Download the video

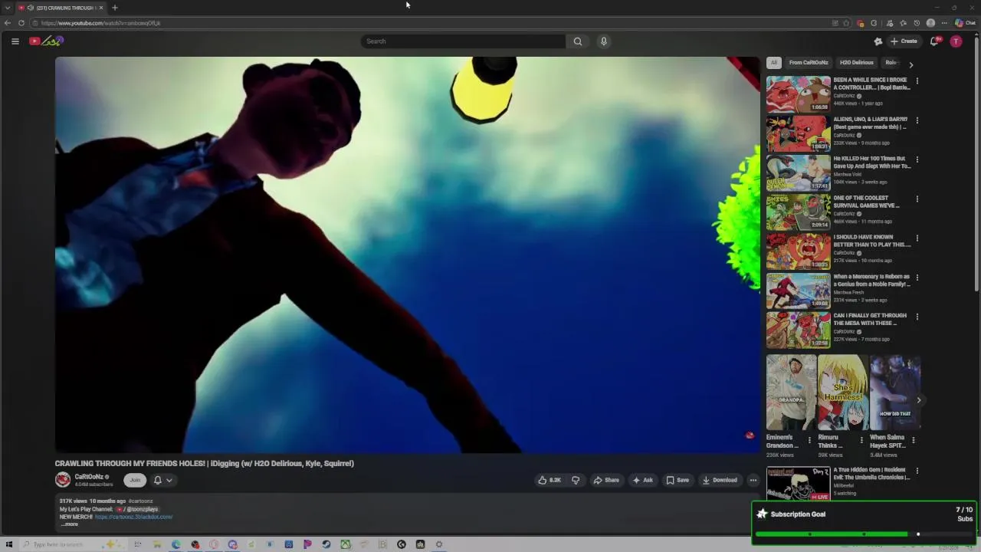pos(720,480)
